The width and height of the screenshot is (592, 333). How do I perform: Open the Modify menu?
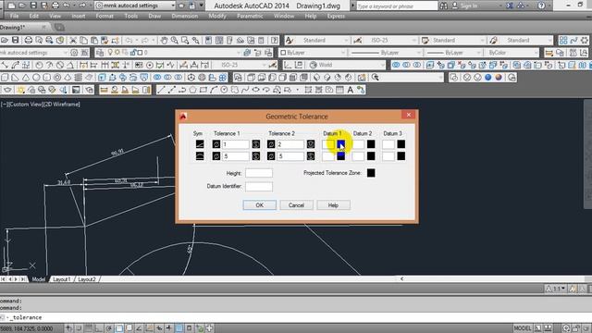(217, 16)
